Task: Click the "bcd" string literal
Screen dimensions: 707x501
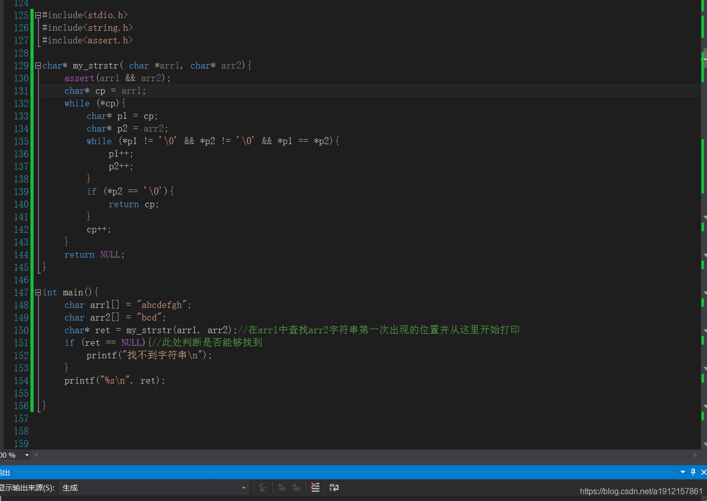Action: point(149,318)
